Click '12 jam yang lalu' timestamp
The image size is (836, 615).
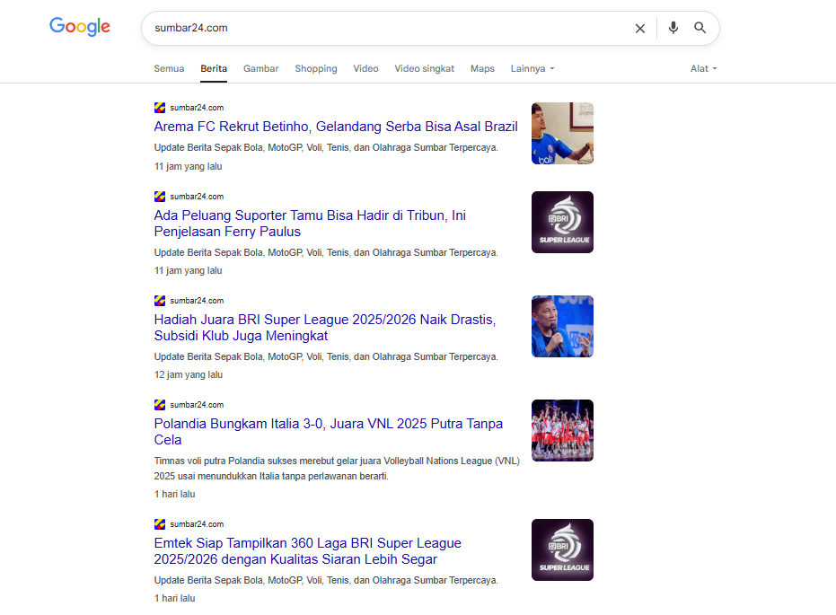pyautogui.click(x=189, y=374)
